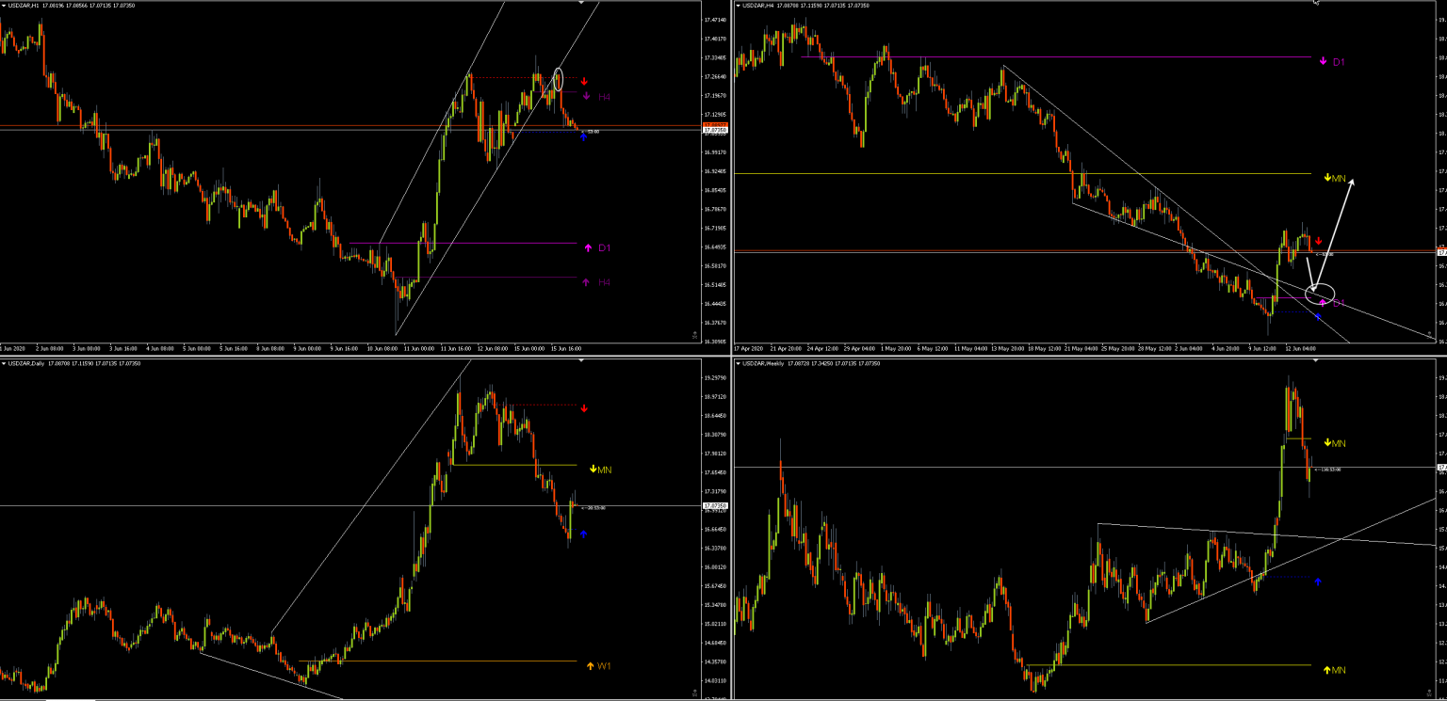Select purple up arrow beside lower H4 label
Viewport: 1447px width, 701px height.
(x=586, y=282)
